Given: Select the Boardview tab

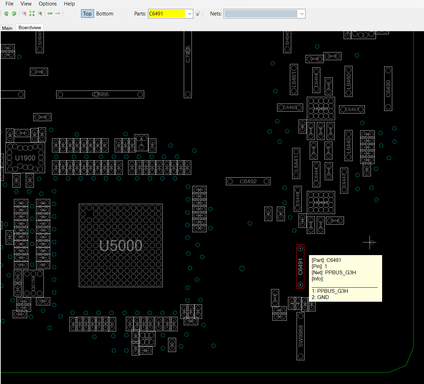Looking at the screenshot, I should click(30, 27).
